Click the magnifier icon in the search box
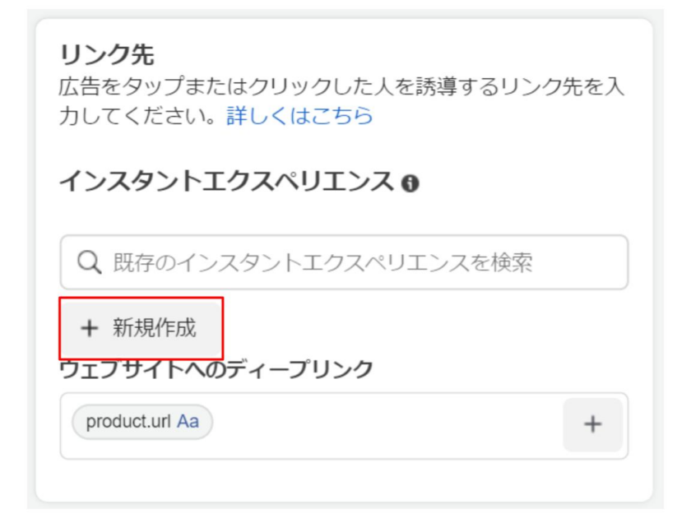 coord(89,262)
